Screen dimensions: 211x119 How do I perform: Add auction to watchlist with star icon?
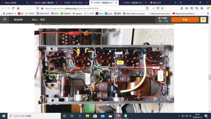203,20
